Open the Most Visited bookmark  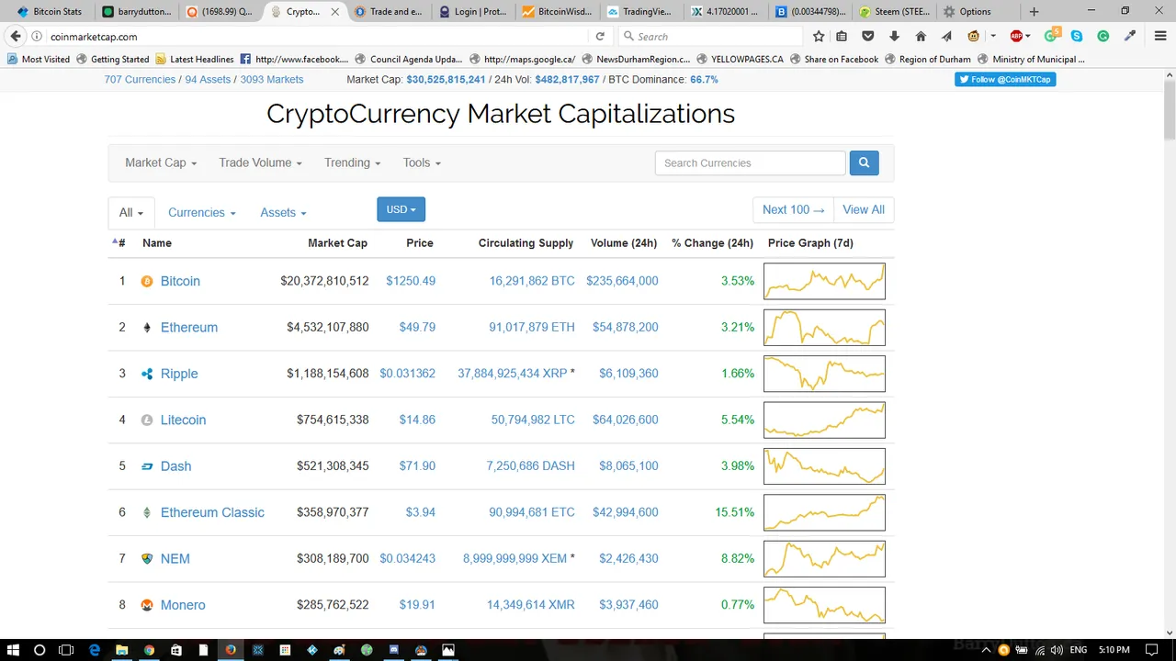39,59
